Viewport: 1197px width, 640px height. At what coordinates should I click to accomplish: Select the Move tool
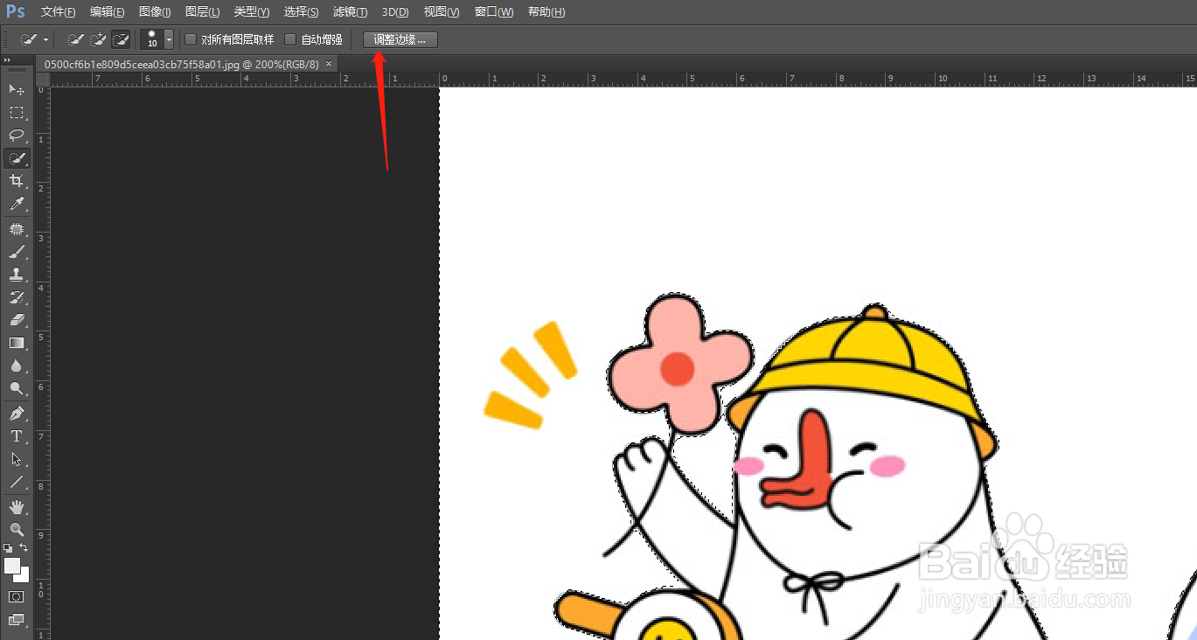tap(17, 89)
